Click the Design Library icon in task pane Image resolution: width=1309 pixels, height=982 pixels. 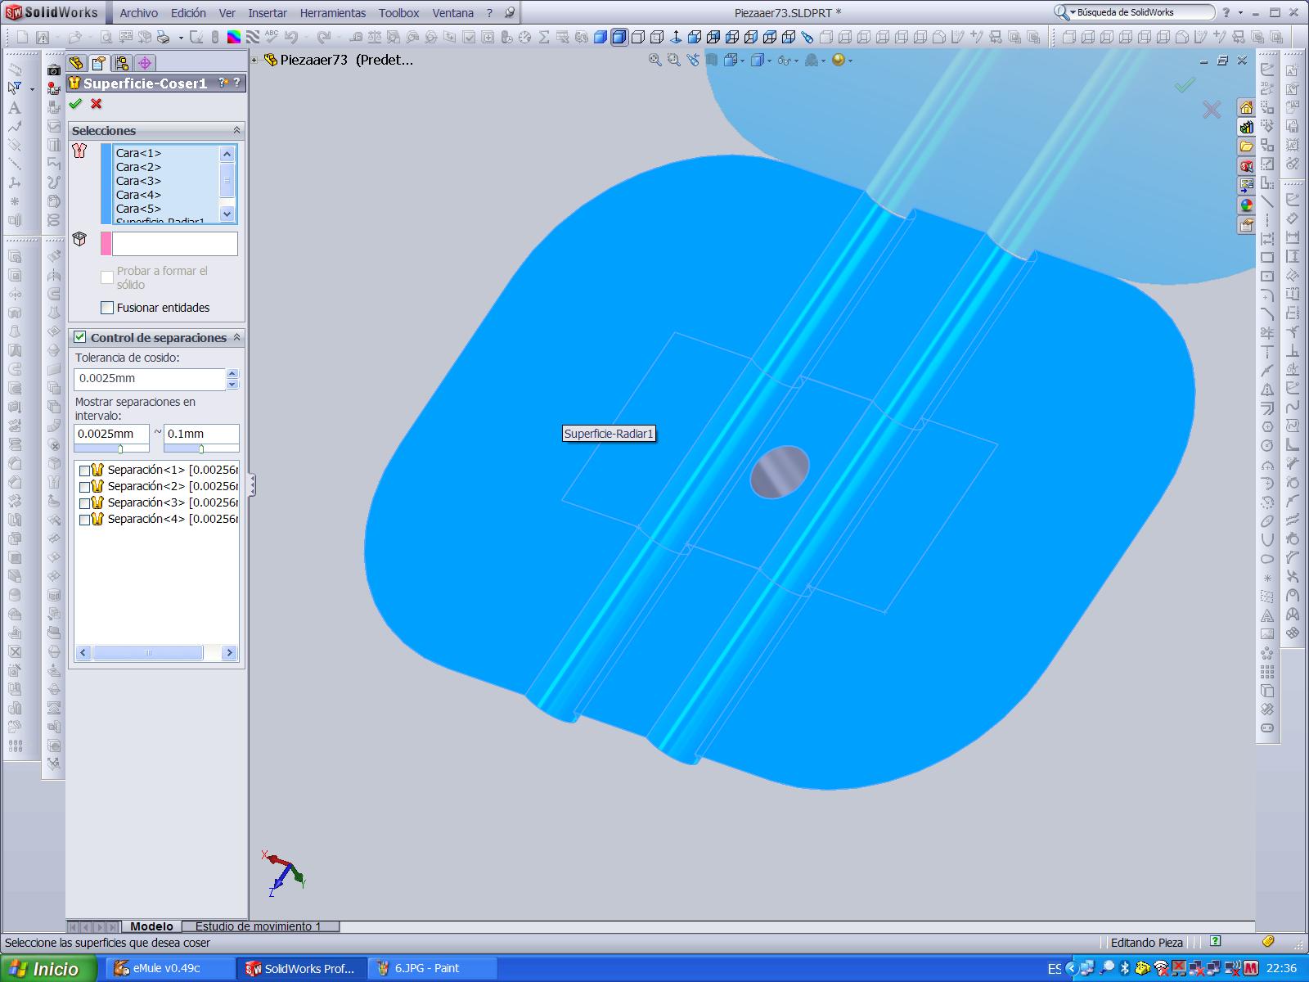(1246, 127)
